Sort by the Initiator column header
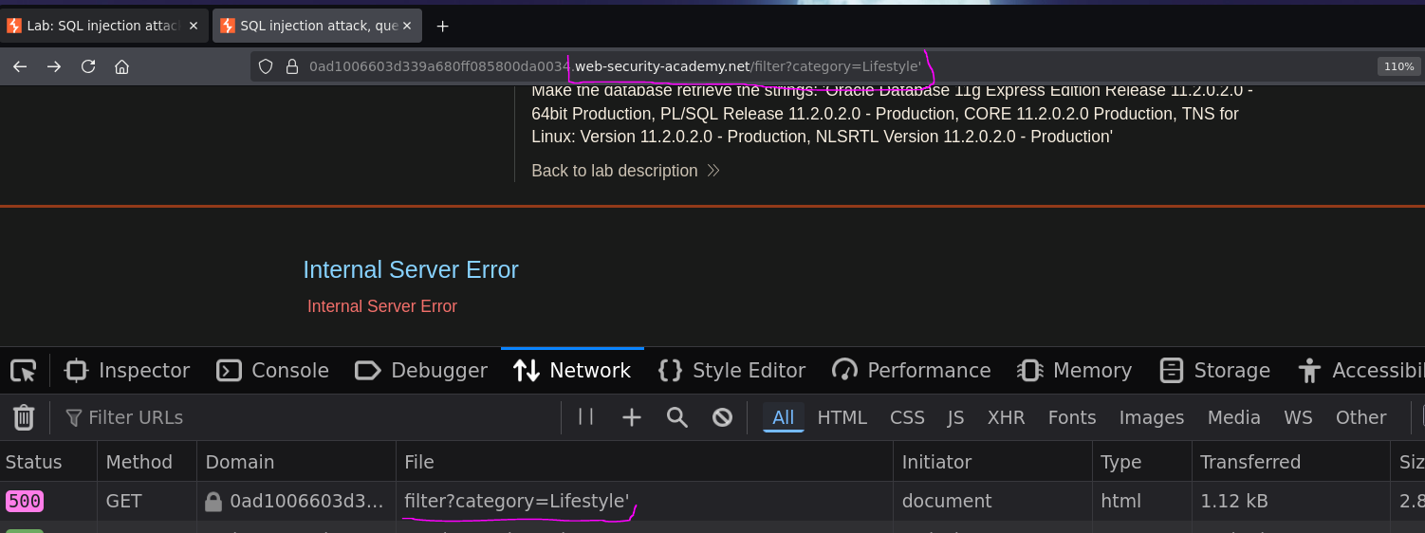Screen dimensions: 1425x533 click(x=992, y=462)
